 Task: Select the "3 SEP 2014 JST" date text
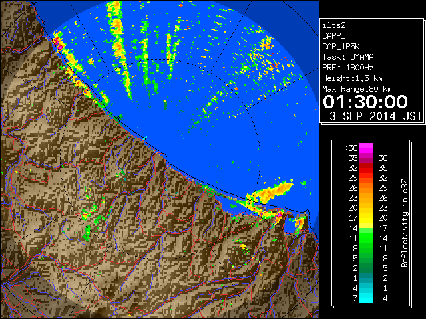(x=375, y=116)
